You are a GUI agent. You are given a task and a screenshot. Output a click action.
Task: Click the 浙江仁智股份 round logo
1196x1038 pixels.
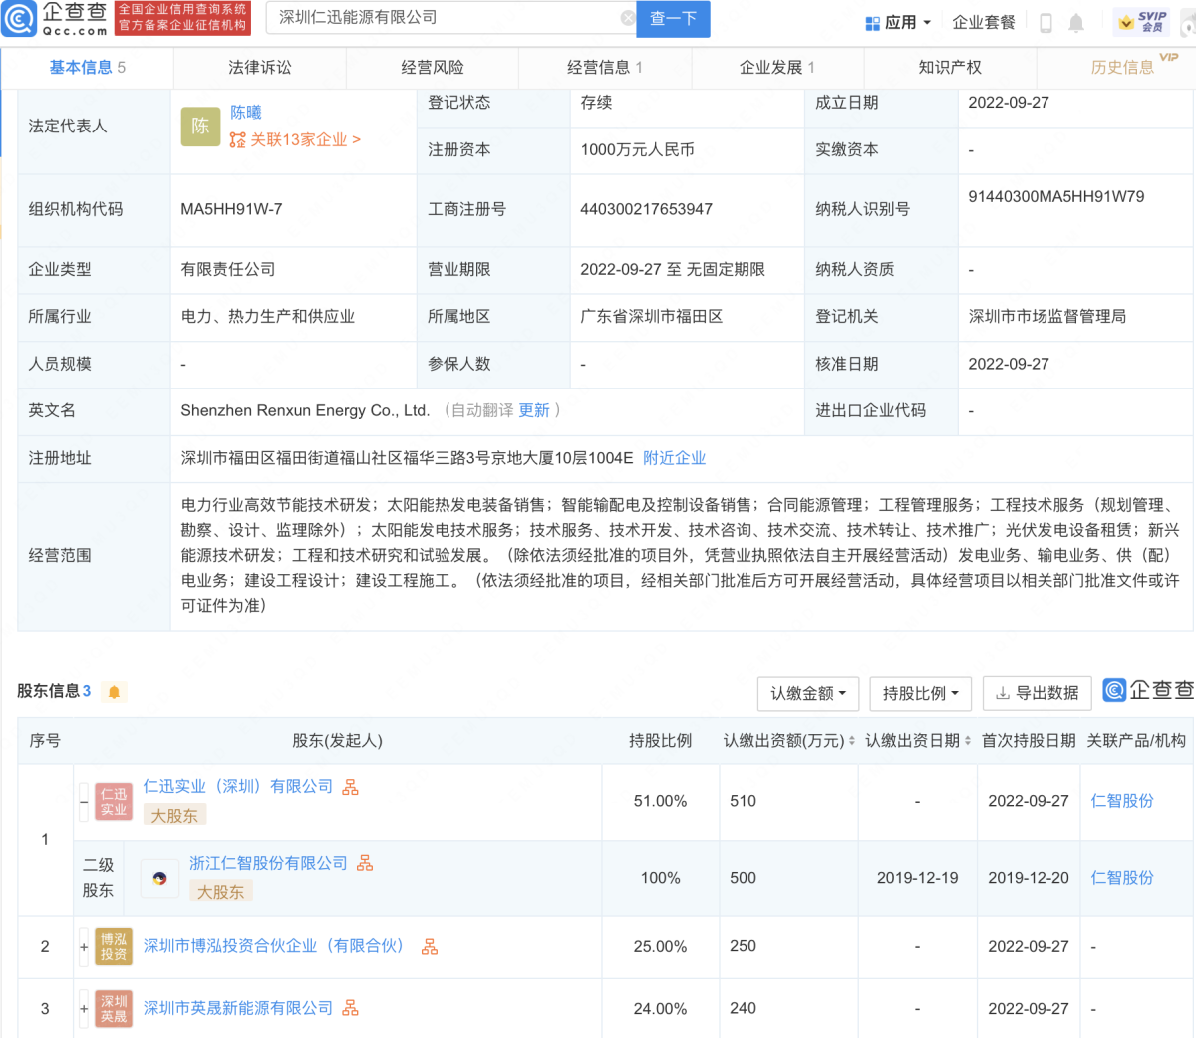click(x=159, y=879)
